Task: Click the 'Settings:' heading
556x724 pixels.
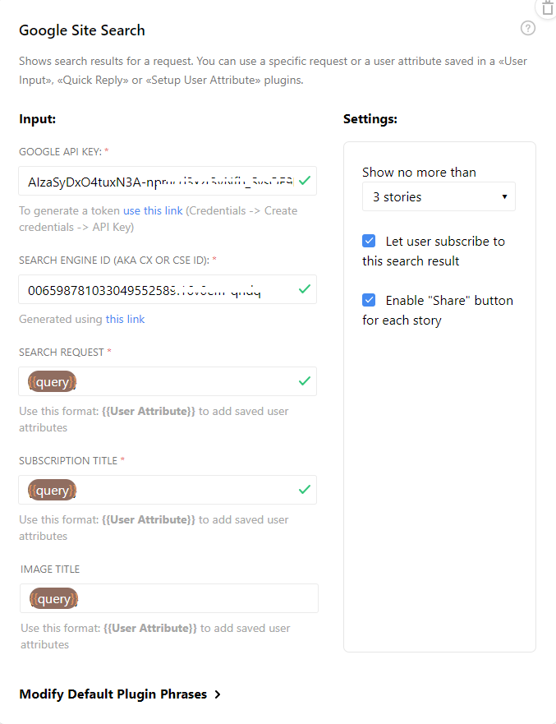Action: click(370, 119)
